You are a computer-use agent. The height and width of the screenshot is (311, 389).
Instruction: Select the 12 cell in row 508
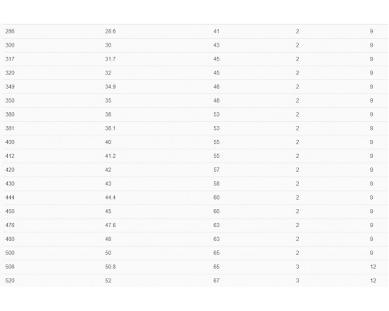point(373,267)
